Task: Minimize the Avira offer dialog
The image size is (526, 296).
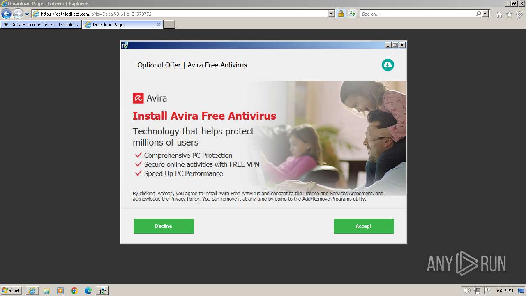Action: click(388, 45)
